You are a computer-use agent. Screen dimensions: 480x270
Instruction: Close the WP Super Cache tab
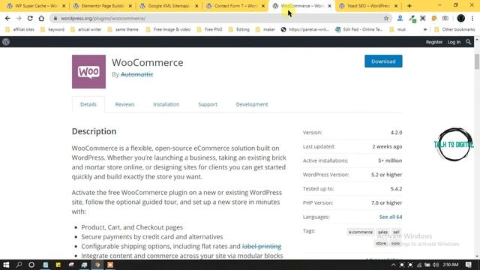(64, 6)
